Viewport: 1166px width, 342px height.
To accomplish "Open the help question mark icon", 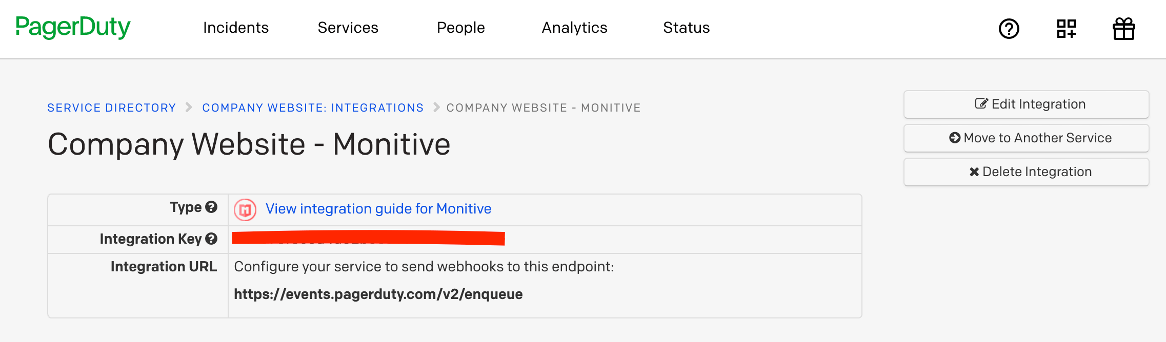I will tap(1008, 29).
